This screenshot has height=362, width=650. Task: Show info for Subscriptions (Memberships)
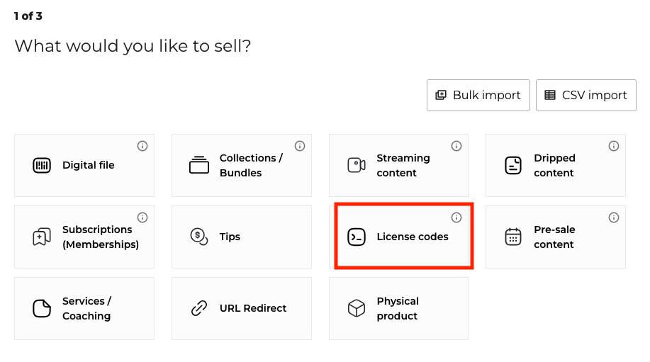click(x=142, y=217)
